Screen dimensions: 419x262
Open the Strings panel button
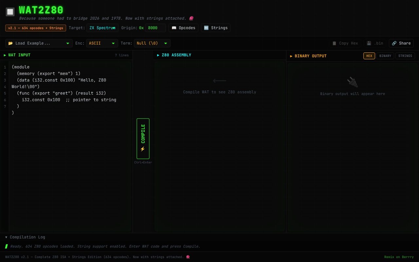tap(216, 28)
